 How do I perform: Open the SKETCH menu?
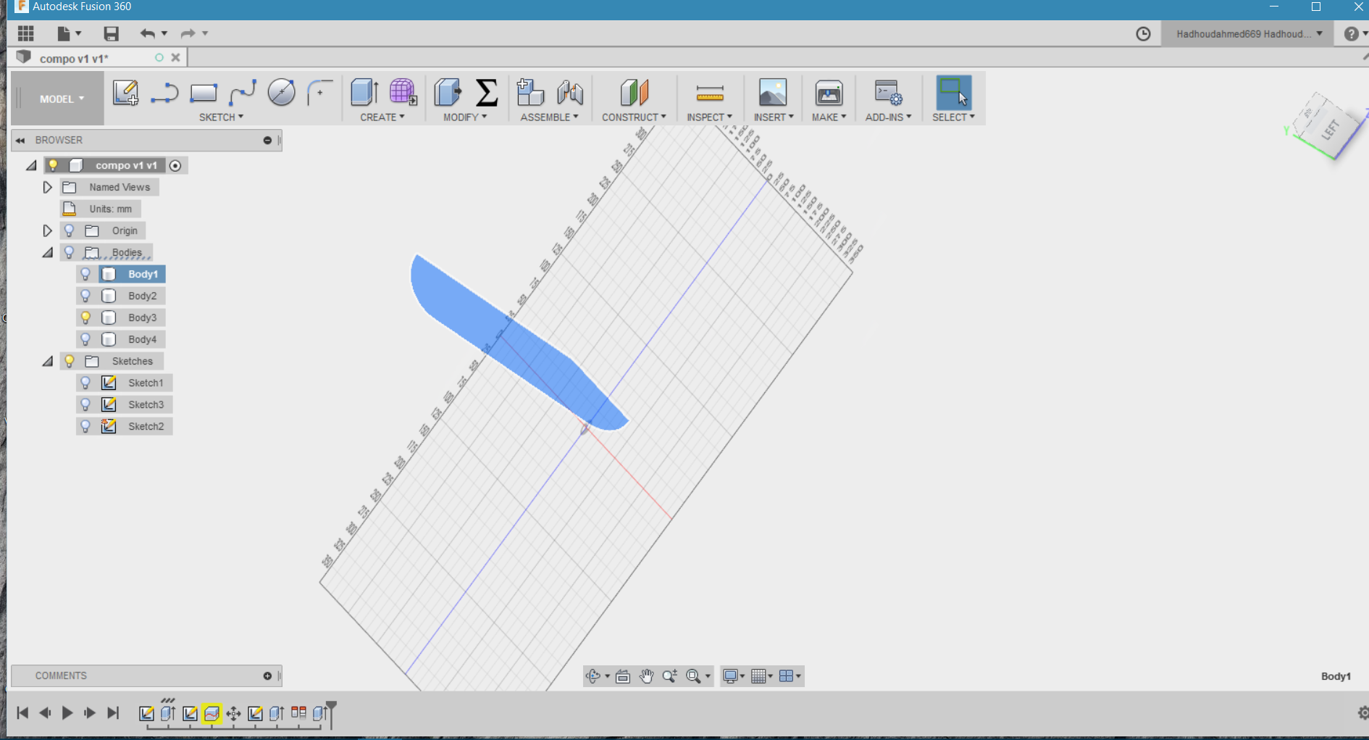tap(221, 117)
